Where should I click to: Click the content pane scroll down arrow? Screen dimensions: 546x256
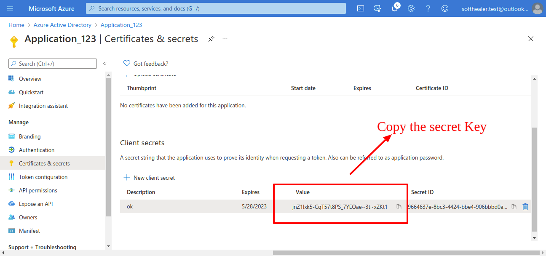coord(535,238)
